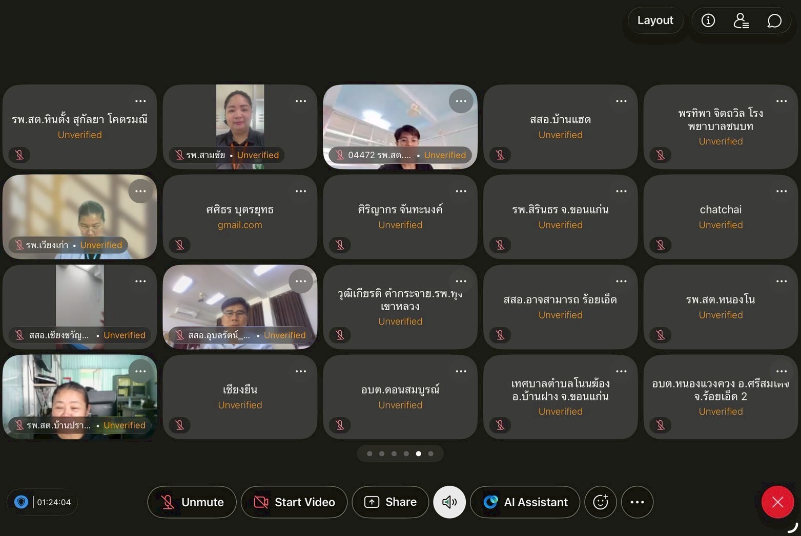This screenshot has height=536, width=801.
Task: Click muted mic icon on chatchai tile
Action: coord(661,245)
